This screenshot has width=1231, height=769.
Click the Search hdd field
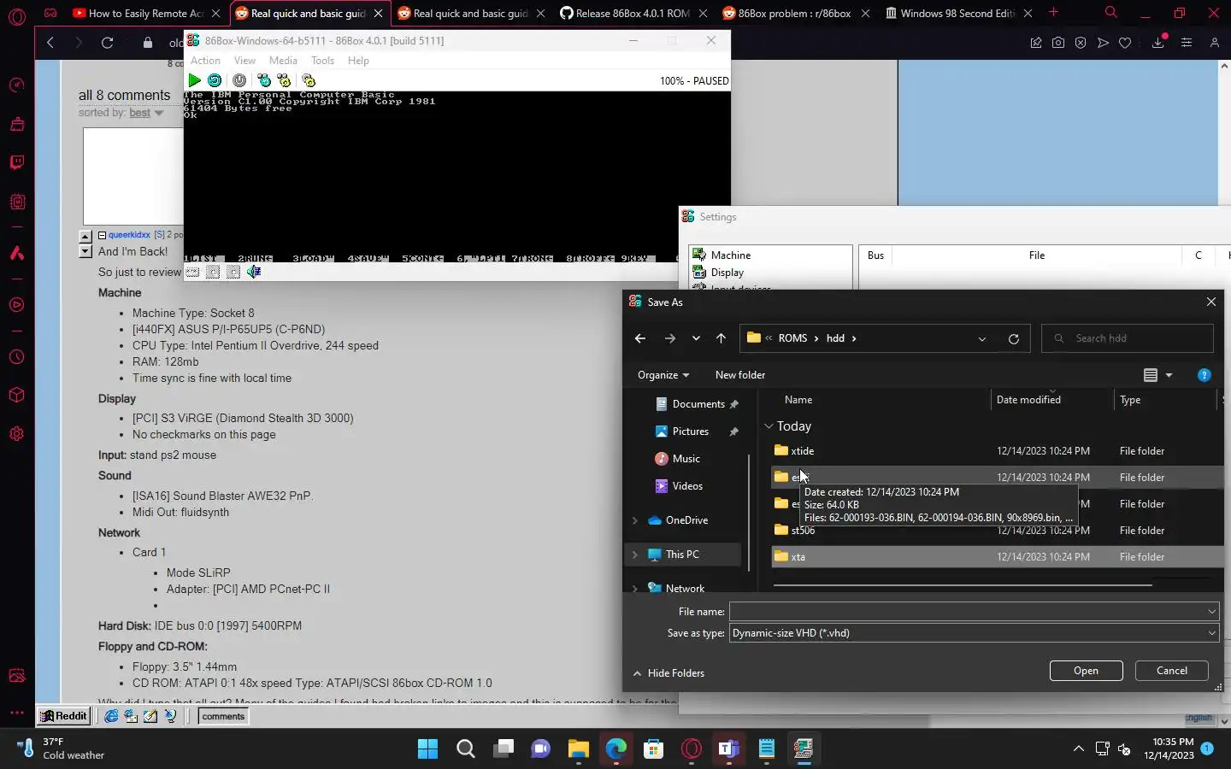(x=1127, y=338)
